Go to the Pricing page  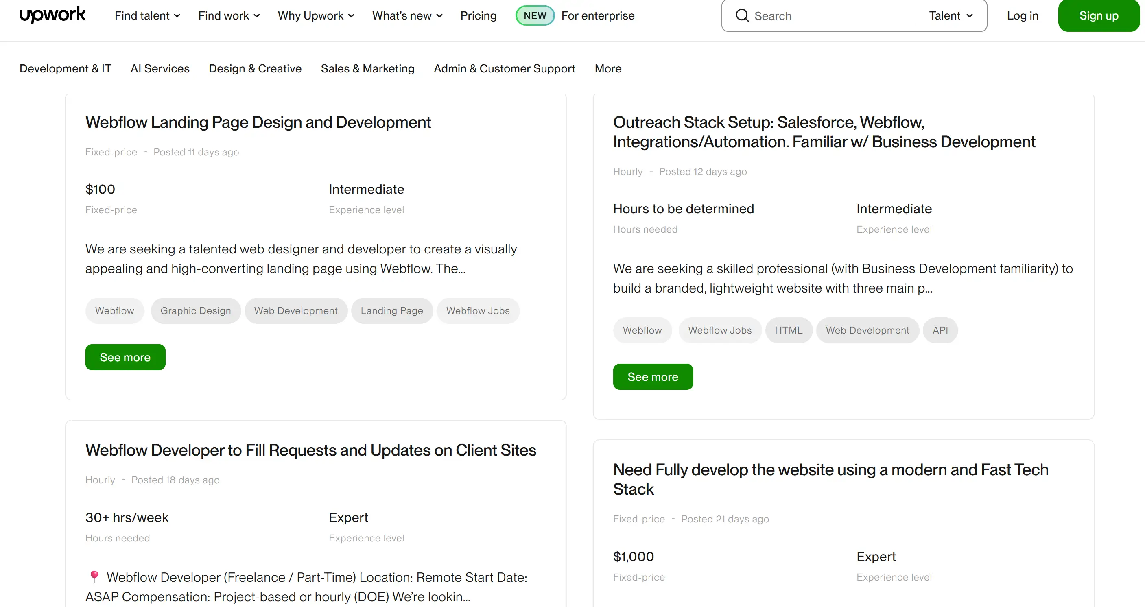478,15
